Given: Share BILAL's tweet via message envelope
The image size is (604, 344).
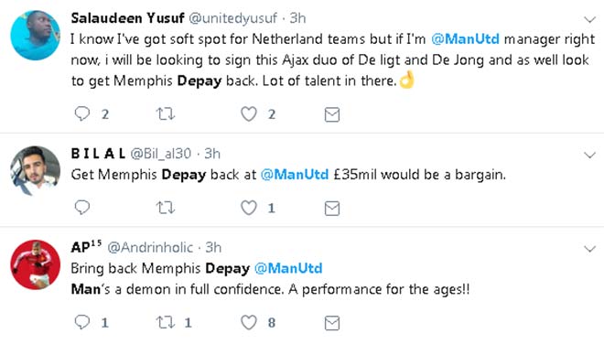Looking at the screenshot, I should [332, 209].
